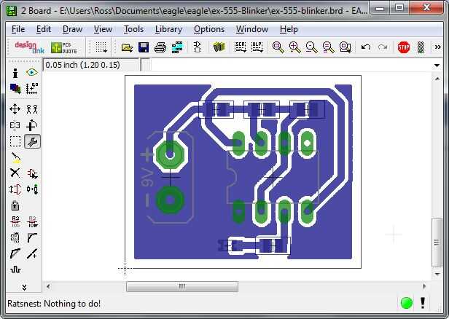Toggle the Show eye icon
Image resolution: width=449 pixels, height=319 pixels.
pyautogui.click(x=32, y=72)
